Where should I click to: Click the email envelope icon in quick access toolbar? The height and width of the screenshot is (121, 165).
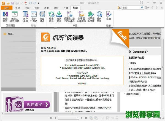21,3
